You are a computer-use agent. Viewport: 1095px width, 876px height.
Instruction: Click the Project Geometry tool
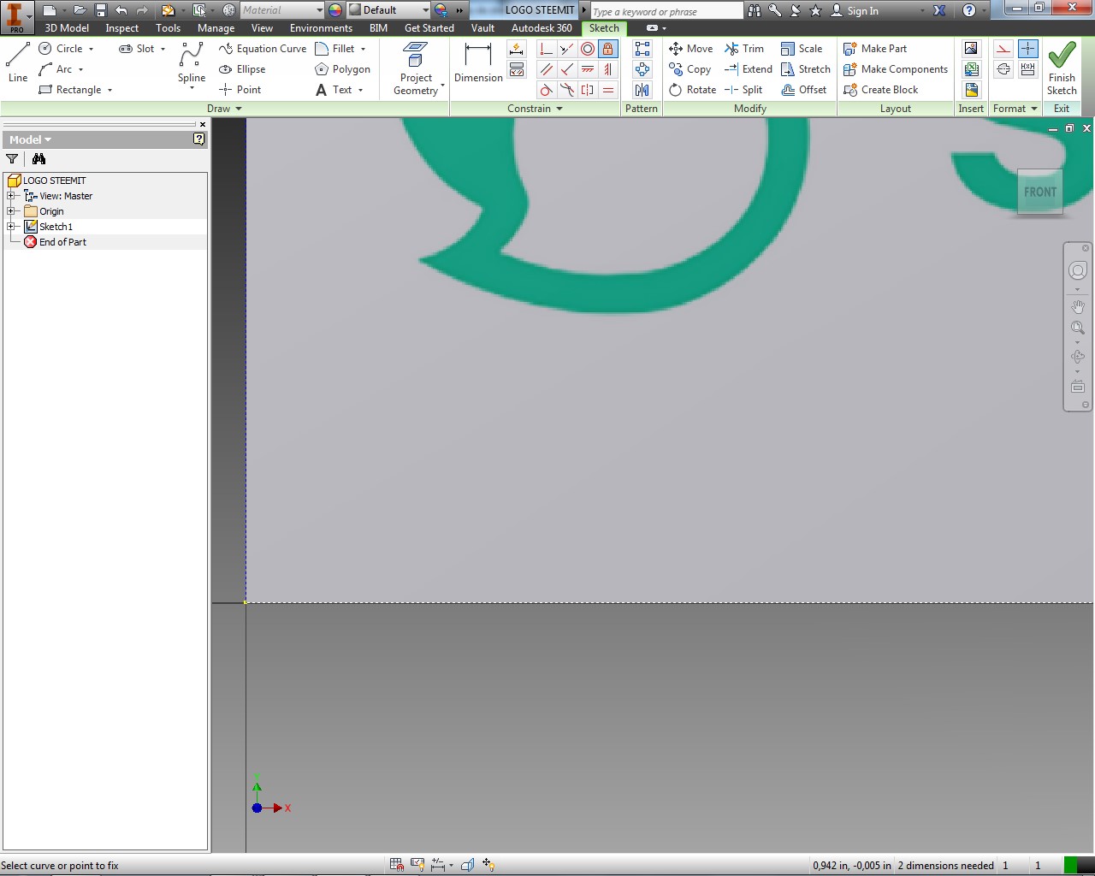tap(416, 68)
